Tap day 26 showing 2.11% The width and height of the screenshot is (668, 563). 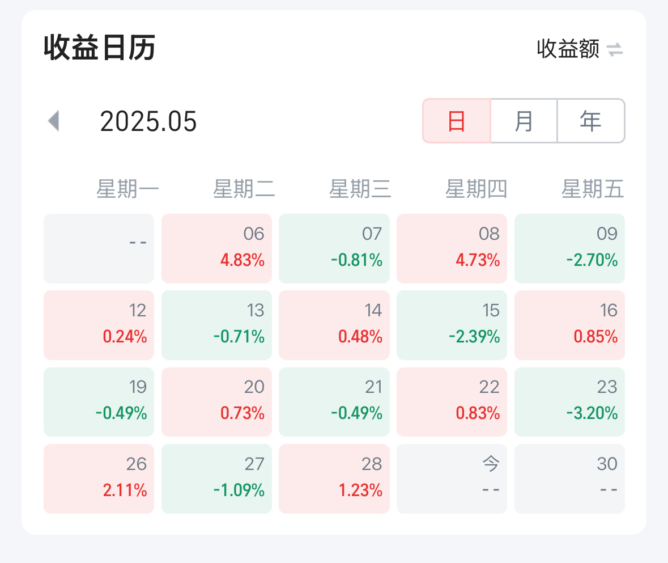tap(99, 479)
